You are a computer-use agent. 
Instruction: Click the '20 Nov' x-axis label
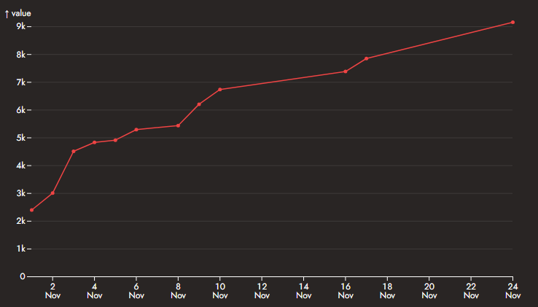point(429,291)
